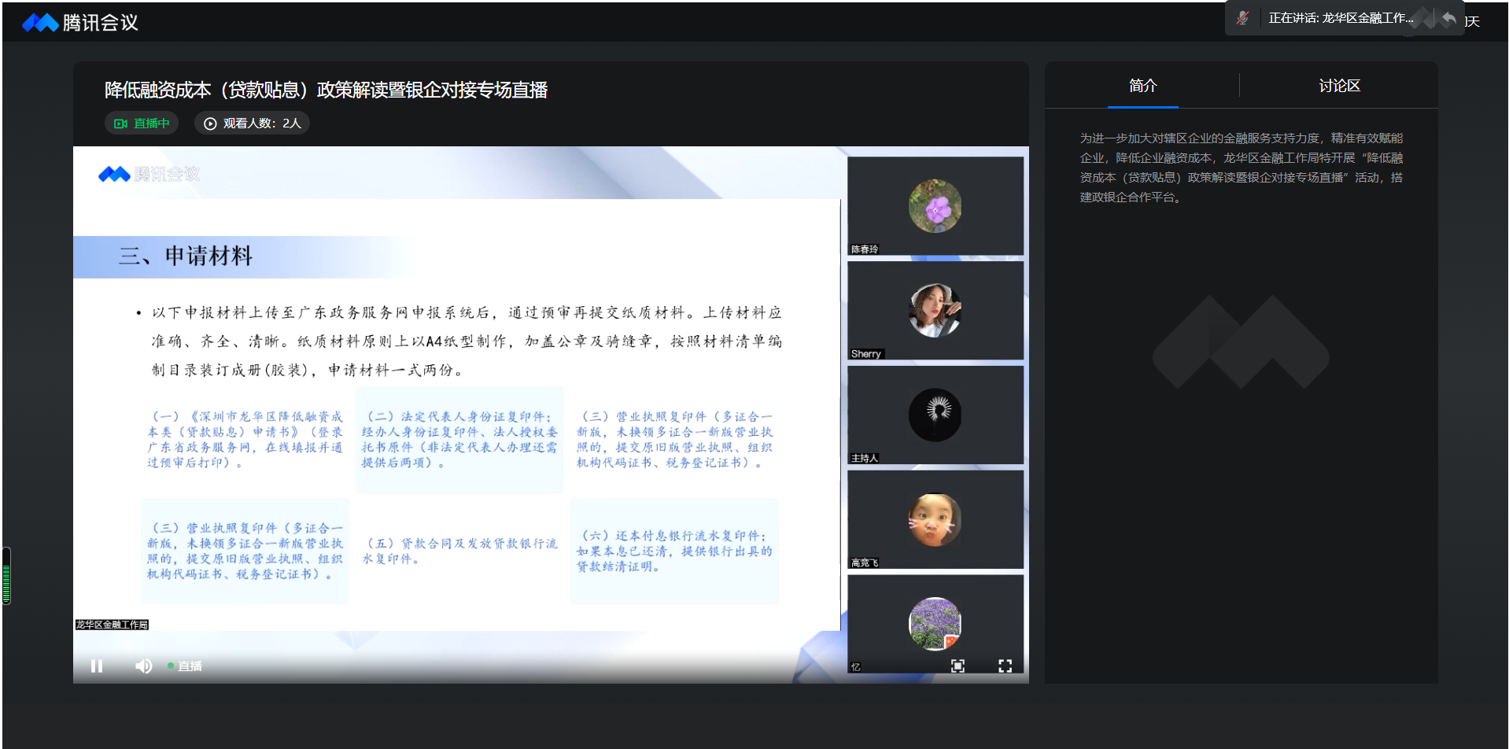
Task: Click the muted microphone icon in floating bar
Action: tap(1242, 18)
